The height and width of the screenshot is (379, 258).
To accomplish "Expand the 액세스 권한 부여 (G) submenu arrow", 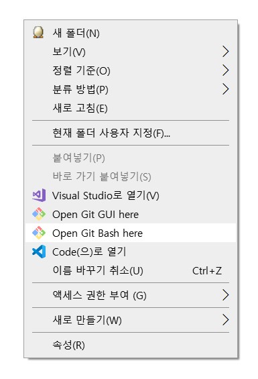I will click(x=225, y=295).
